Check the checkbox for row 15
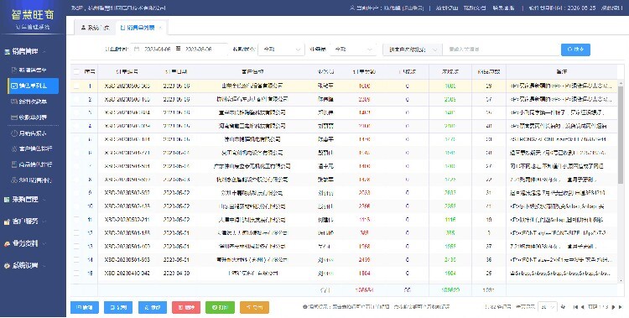The height and width of the screenshot is (318, 629). coord(76,273)
